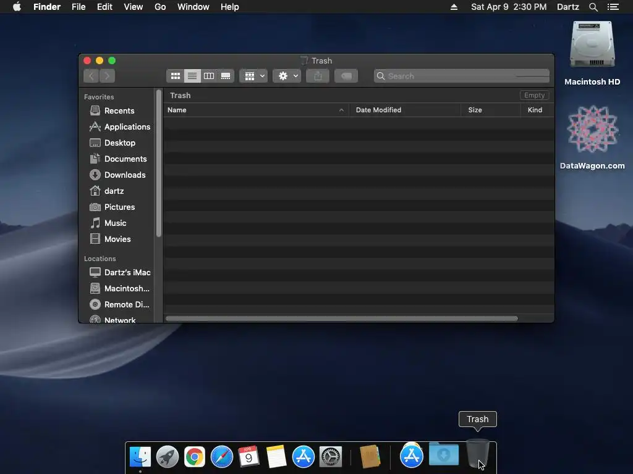Open the Finder menu

click(47, 7)
